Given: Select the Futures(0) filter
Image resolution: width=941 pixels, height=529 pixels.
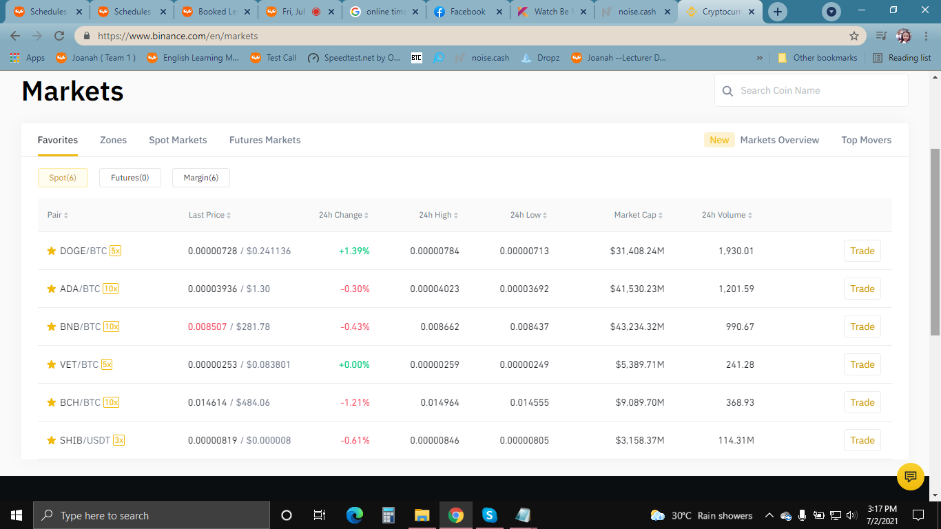Looking at the screenshot, I should tap(130, 178).
